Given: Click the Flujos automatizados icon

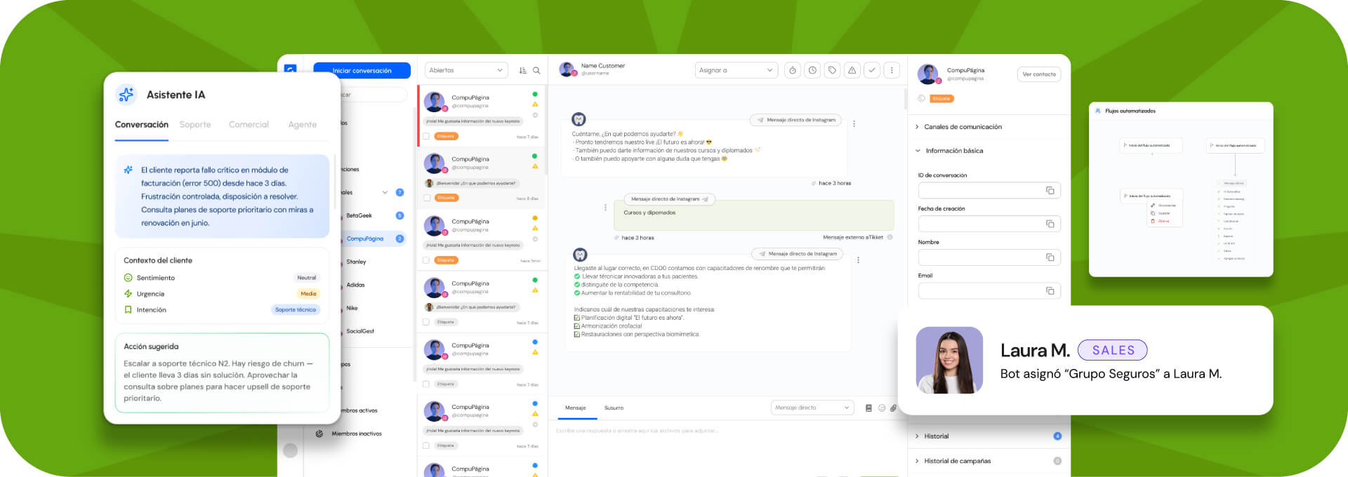Looking at the screenshot, I should [1098, 111].
